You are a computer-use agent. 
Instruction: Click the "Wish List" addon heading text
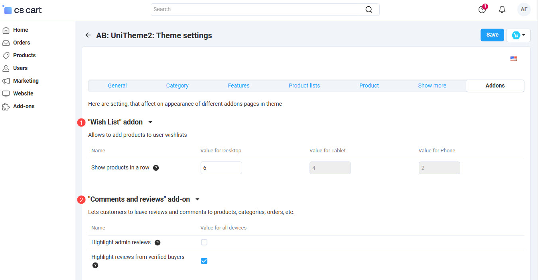115,122
